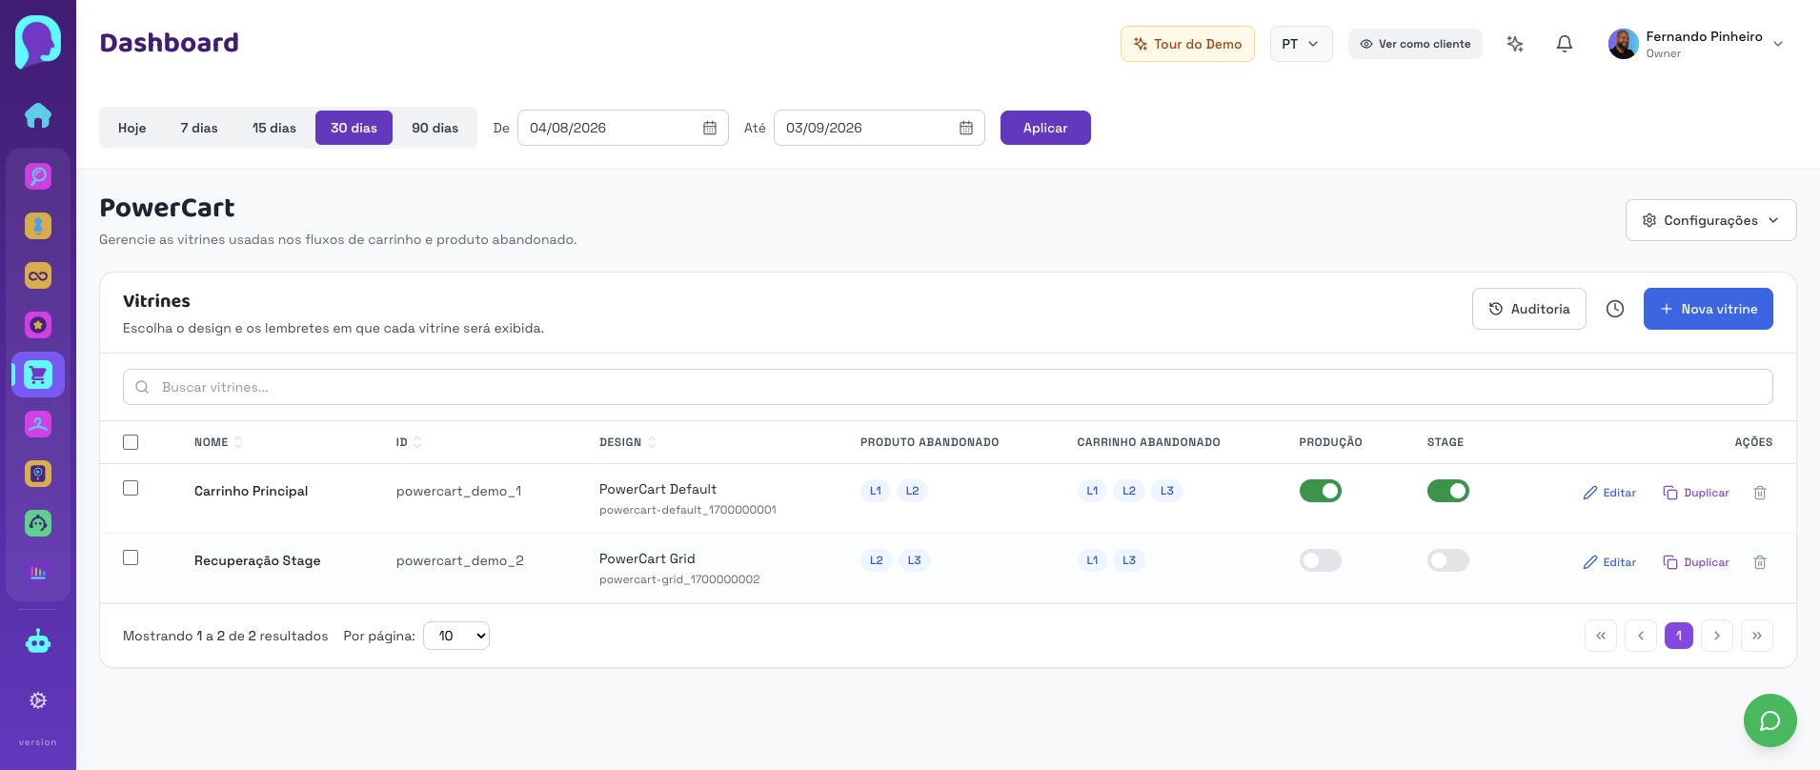Open the headset support icon in sidebar
Image resolution: width=1820 pixels, height=770 pixels.
(38, 523)
